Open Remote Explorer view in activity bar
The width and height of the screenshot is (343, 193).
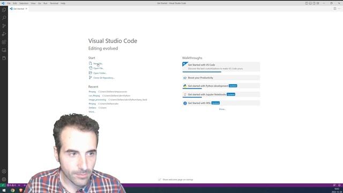tap(4, 50)
